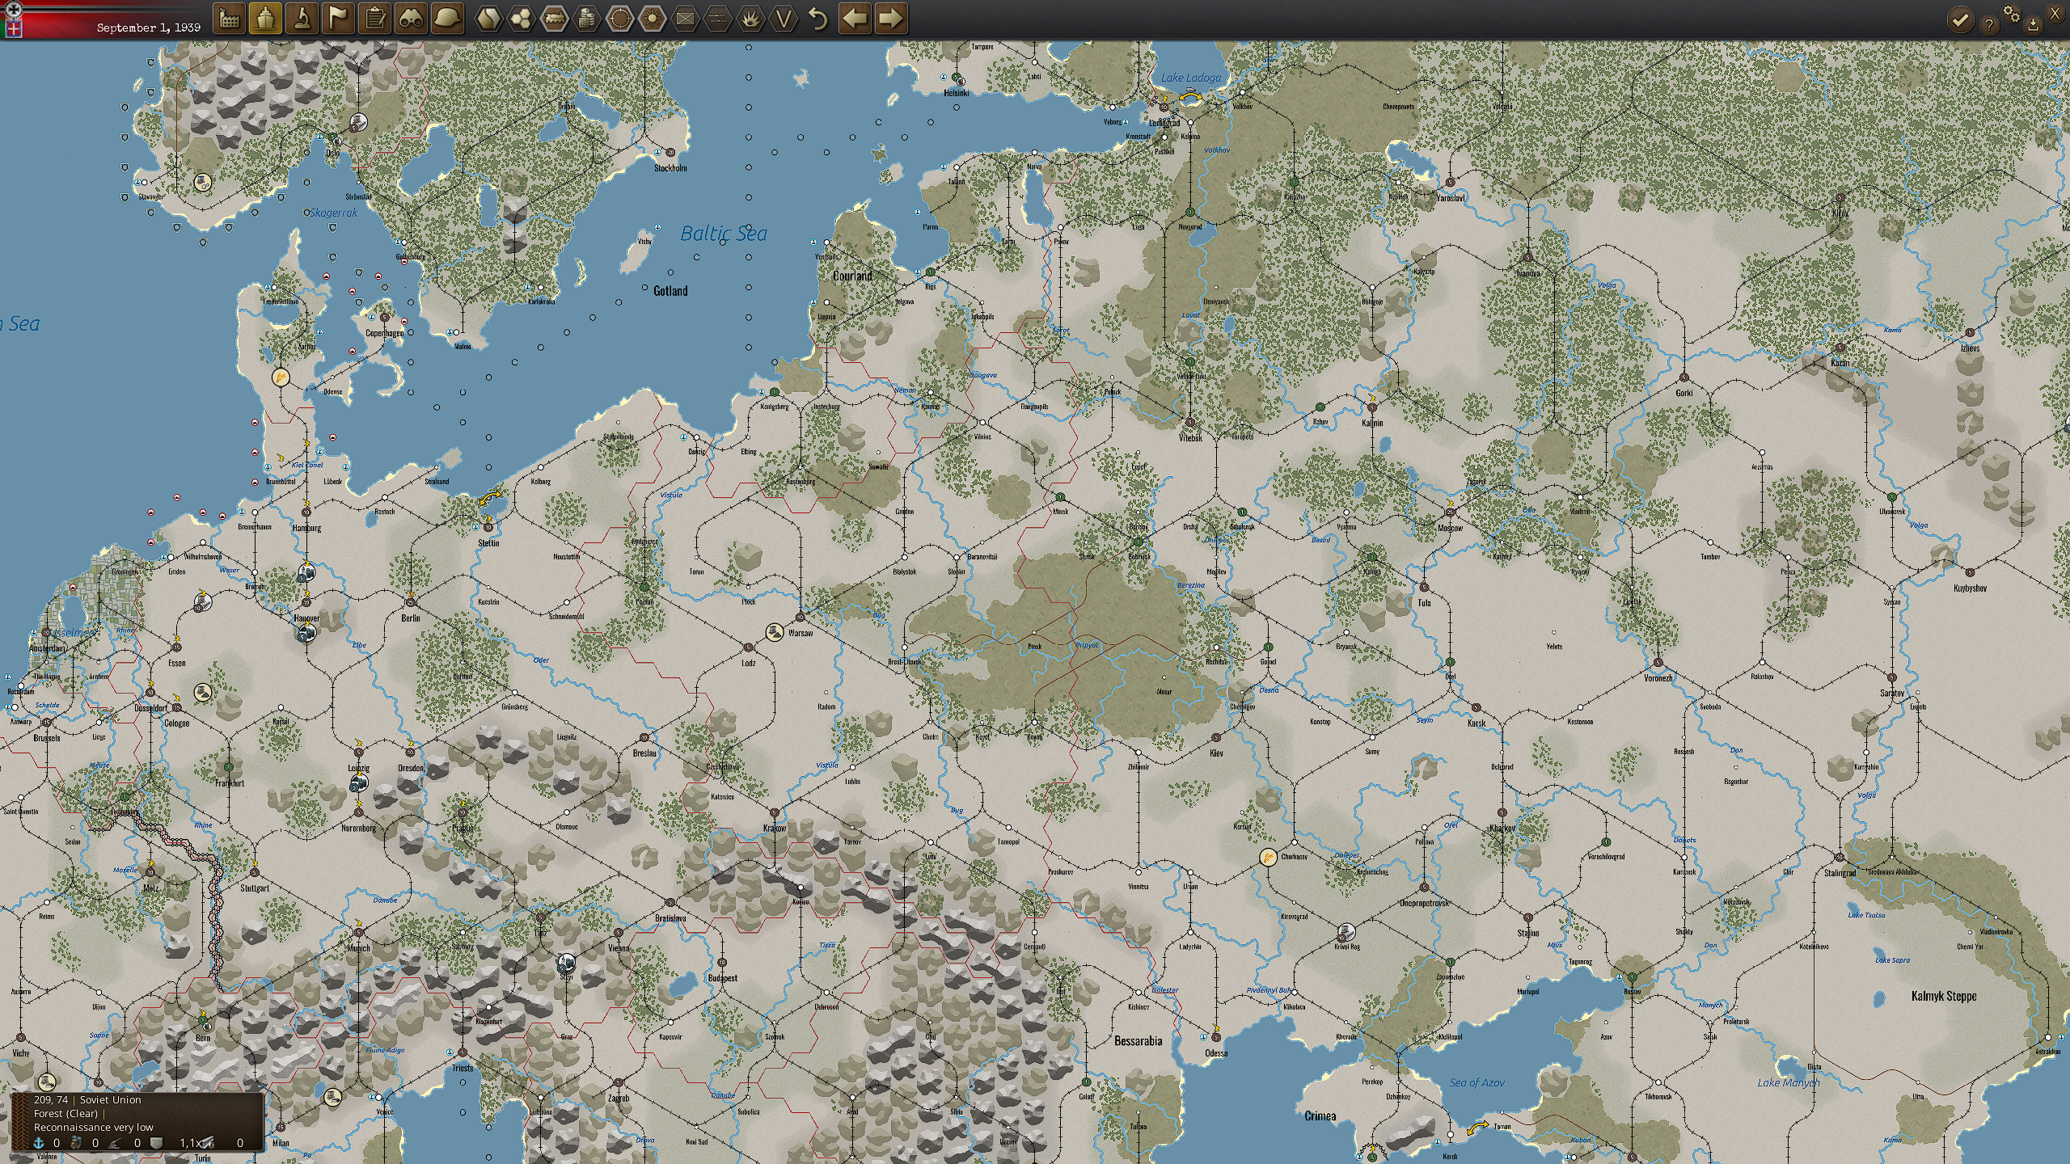Select the unit marker near Krivoi Rog

[1345, 931]
